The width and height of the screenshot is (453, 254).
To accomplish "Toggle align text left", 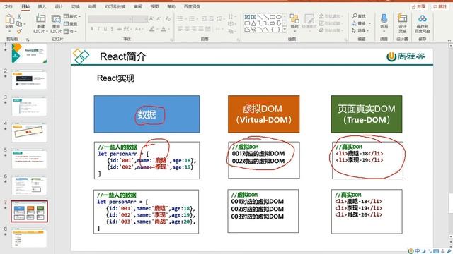I will point(180,29).
